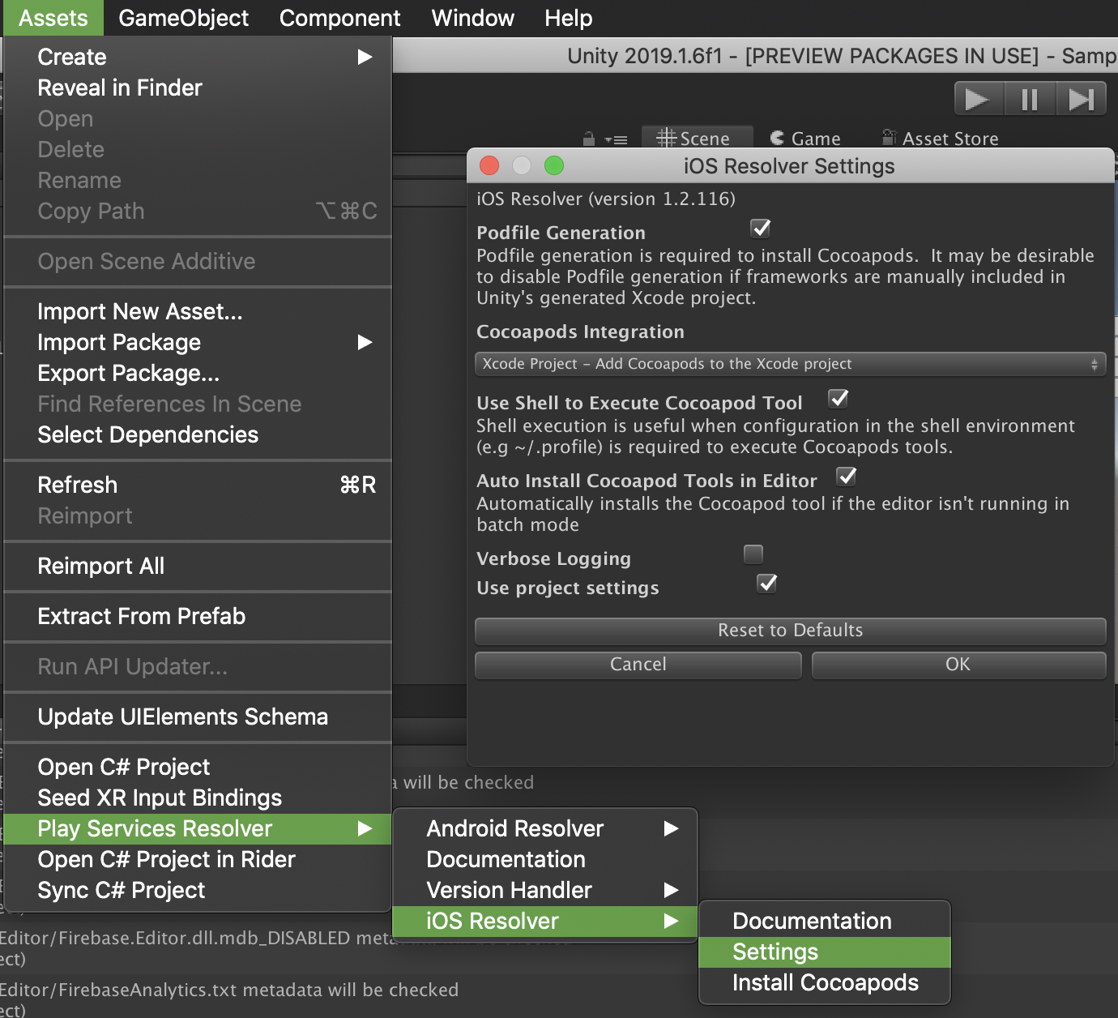Open Documentation in iOS Resolver submenu
This screenshot has height=1018, width=1118.
825,921
